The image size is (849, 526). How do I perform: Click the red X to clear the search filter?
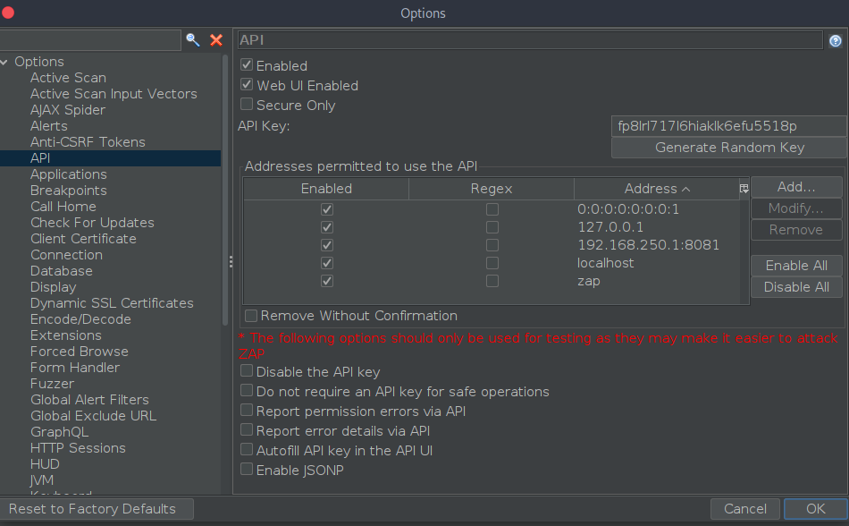[215, 40]
